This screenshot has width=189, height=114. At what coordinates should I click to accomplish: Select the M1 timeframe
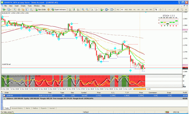[x=118, y=10]
